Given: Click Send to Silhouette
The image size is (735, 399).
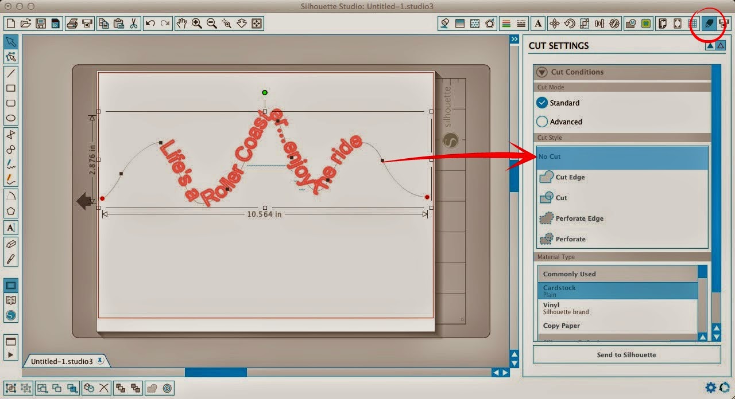Looking at the screenshot, I should (x=626, y=355).
